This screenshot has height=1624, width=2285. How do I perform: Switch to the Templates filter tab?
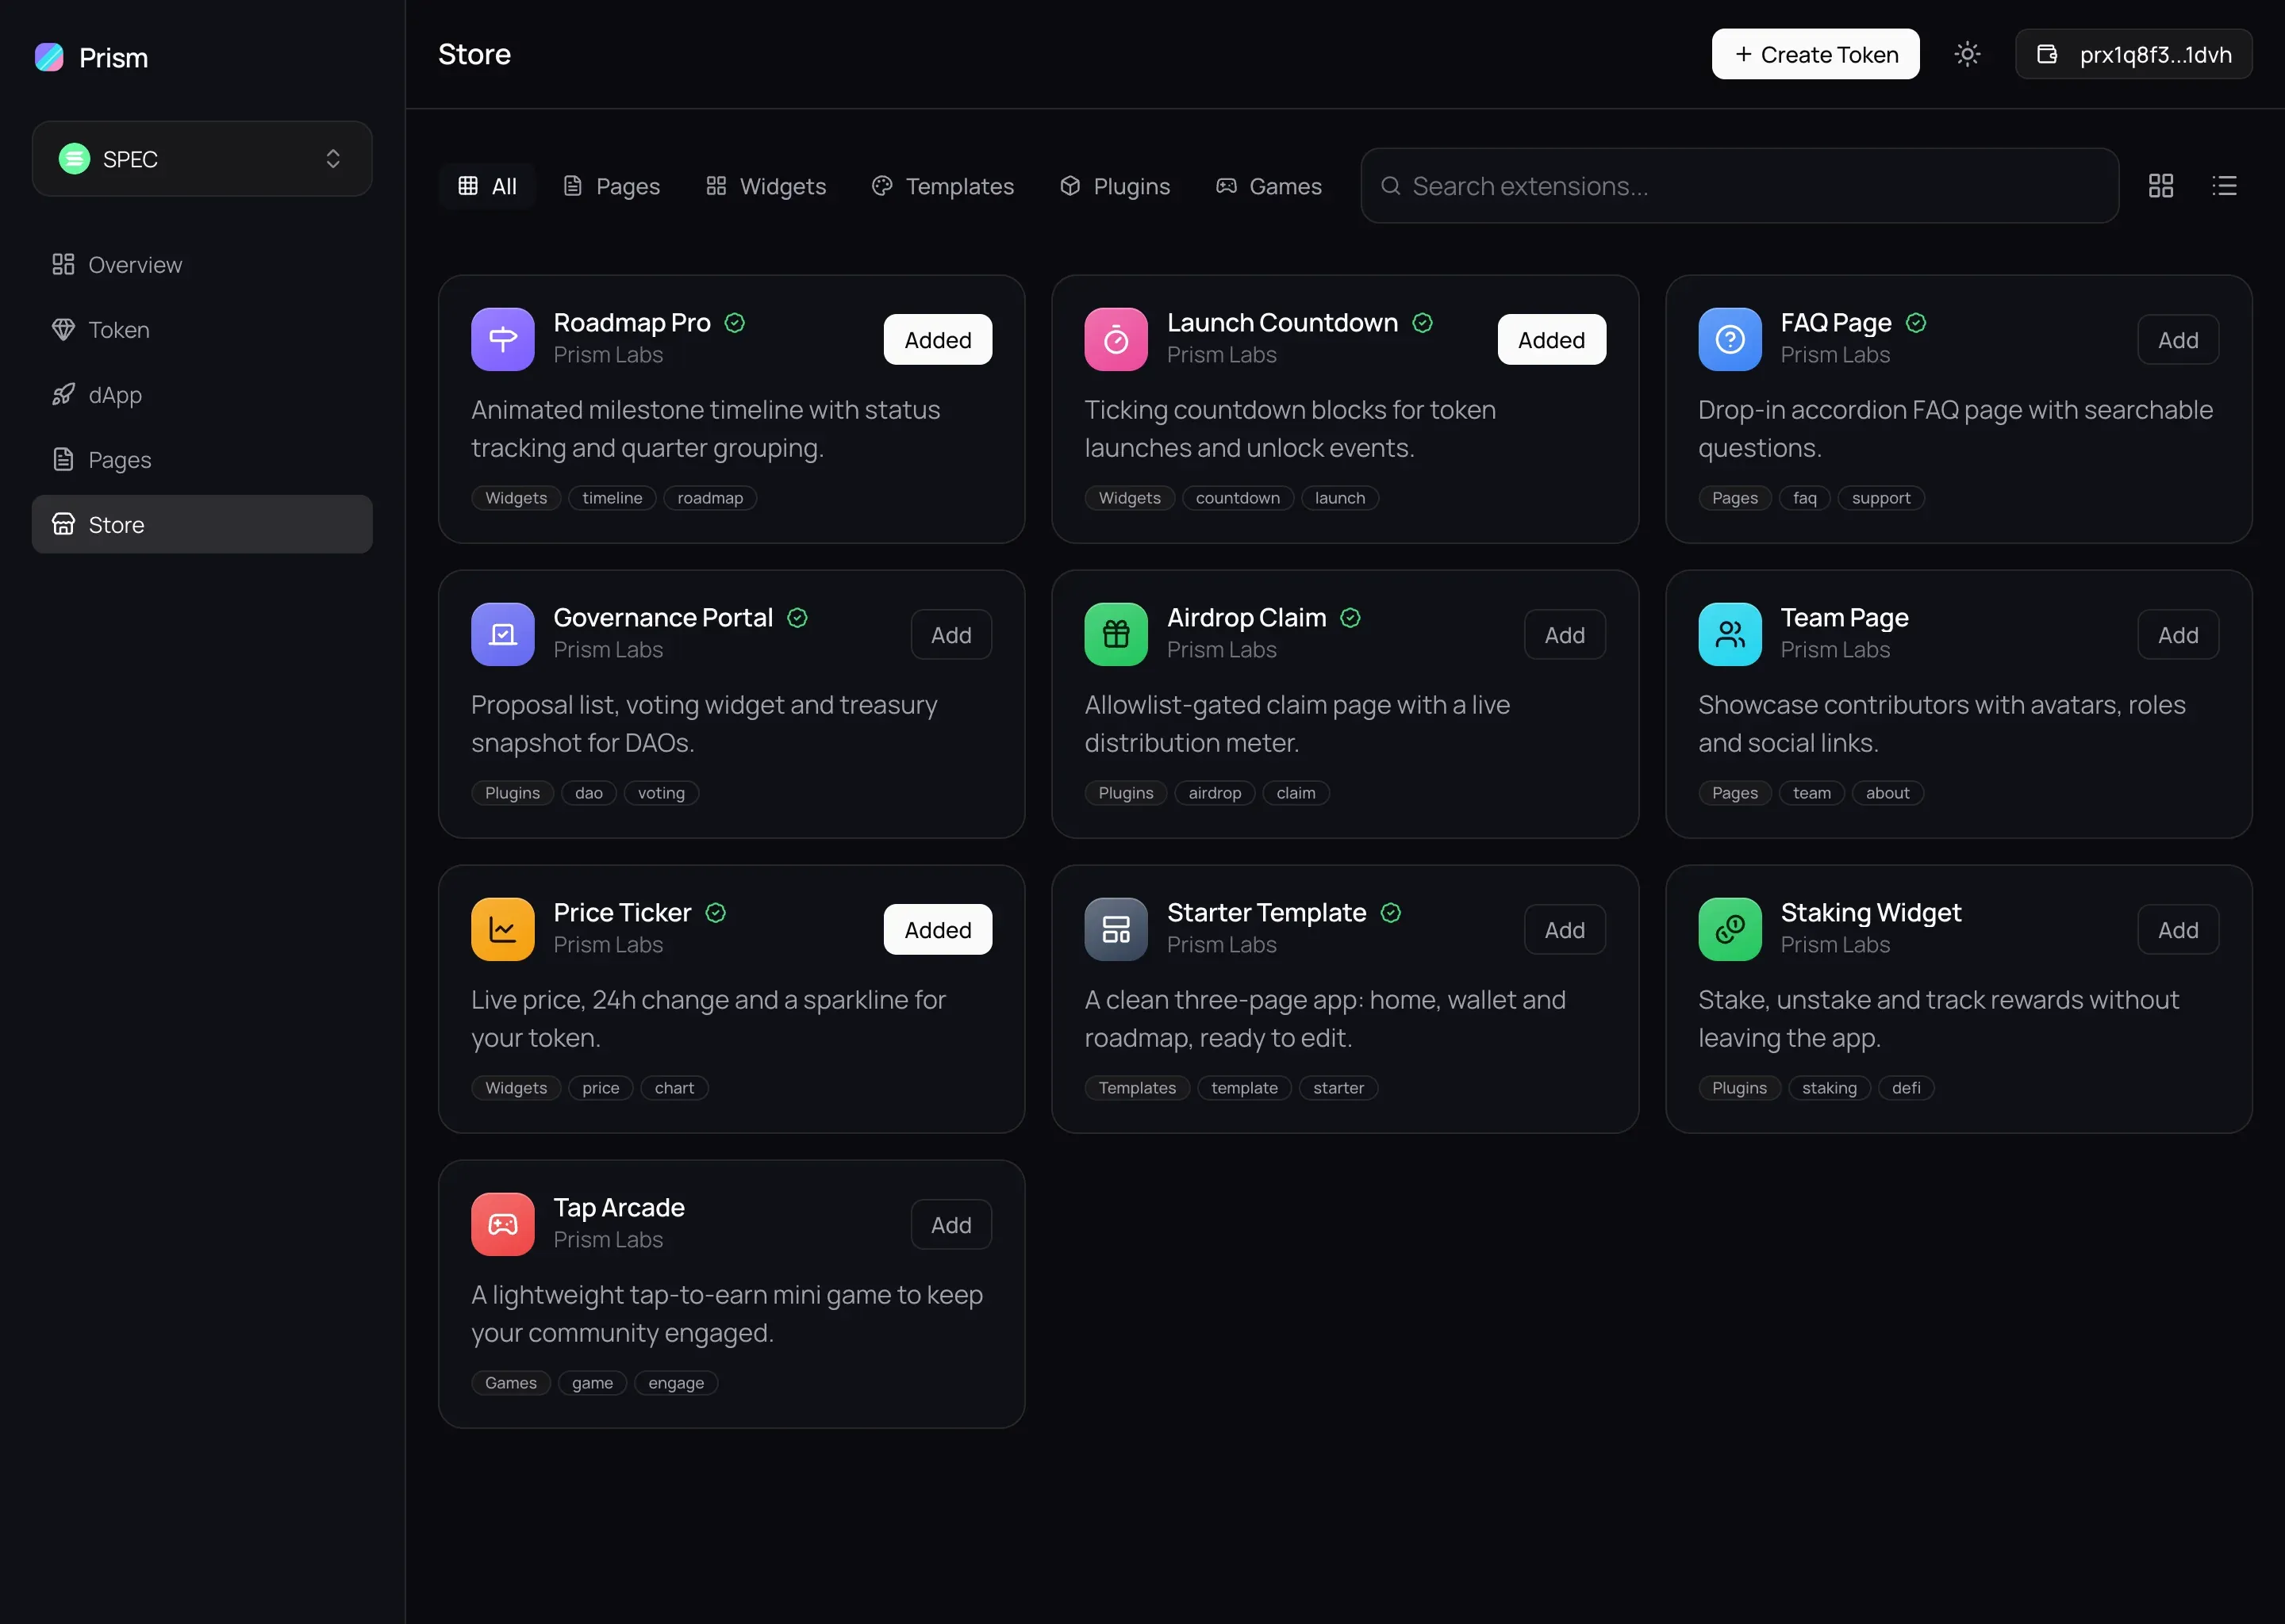pos(943,186)
